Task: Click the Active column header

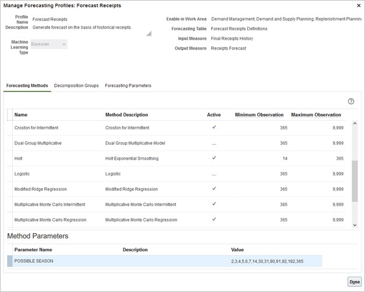Action: [213, 115]
